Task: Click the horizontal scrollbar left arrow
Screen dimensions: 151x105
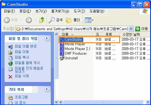Action: tap(61, 102)
